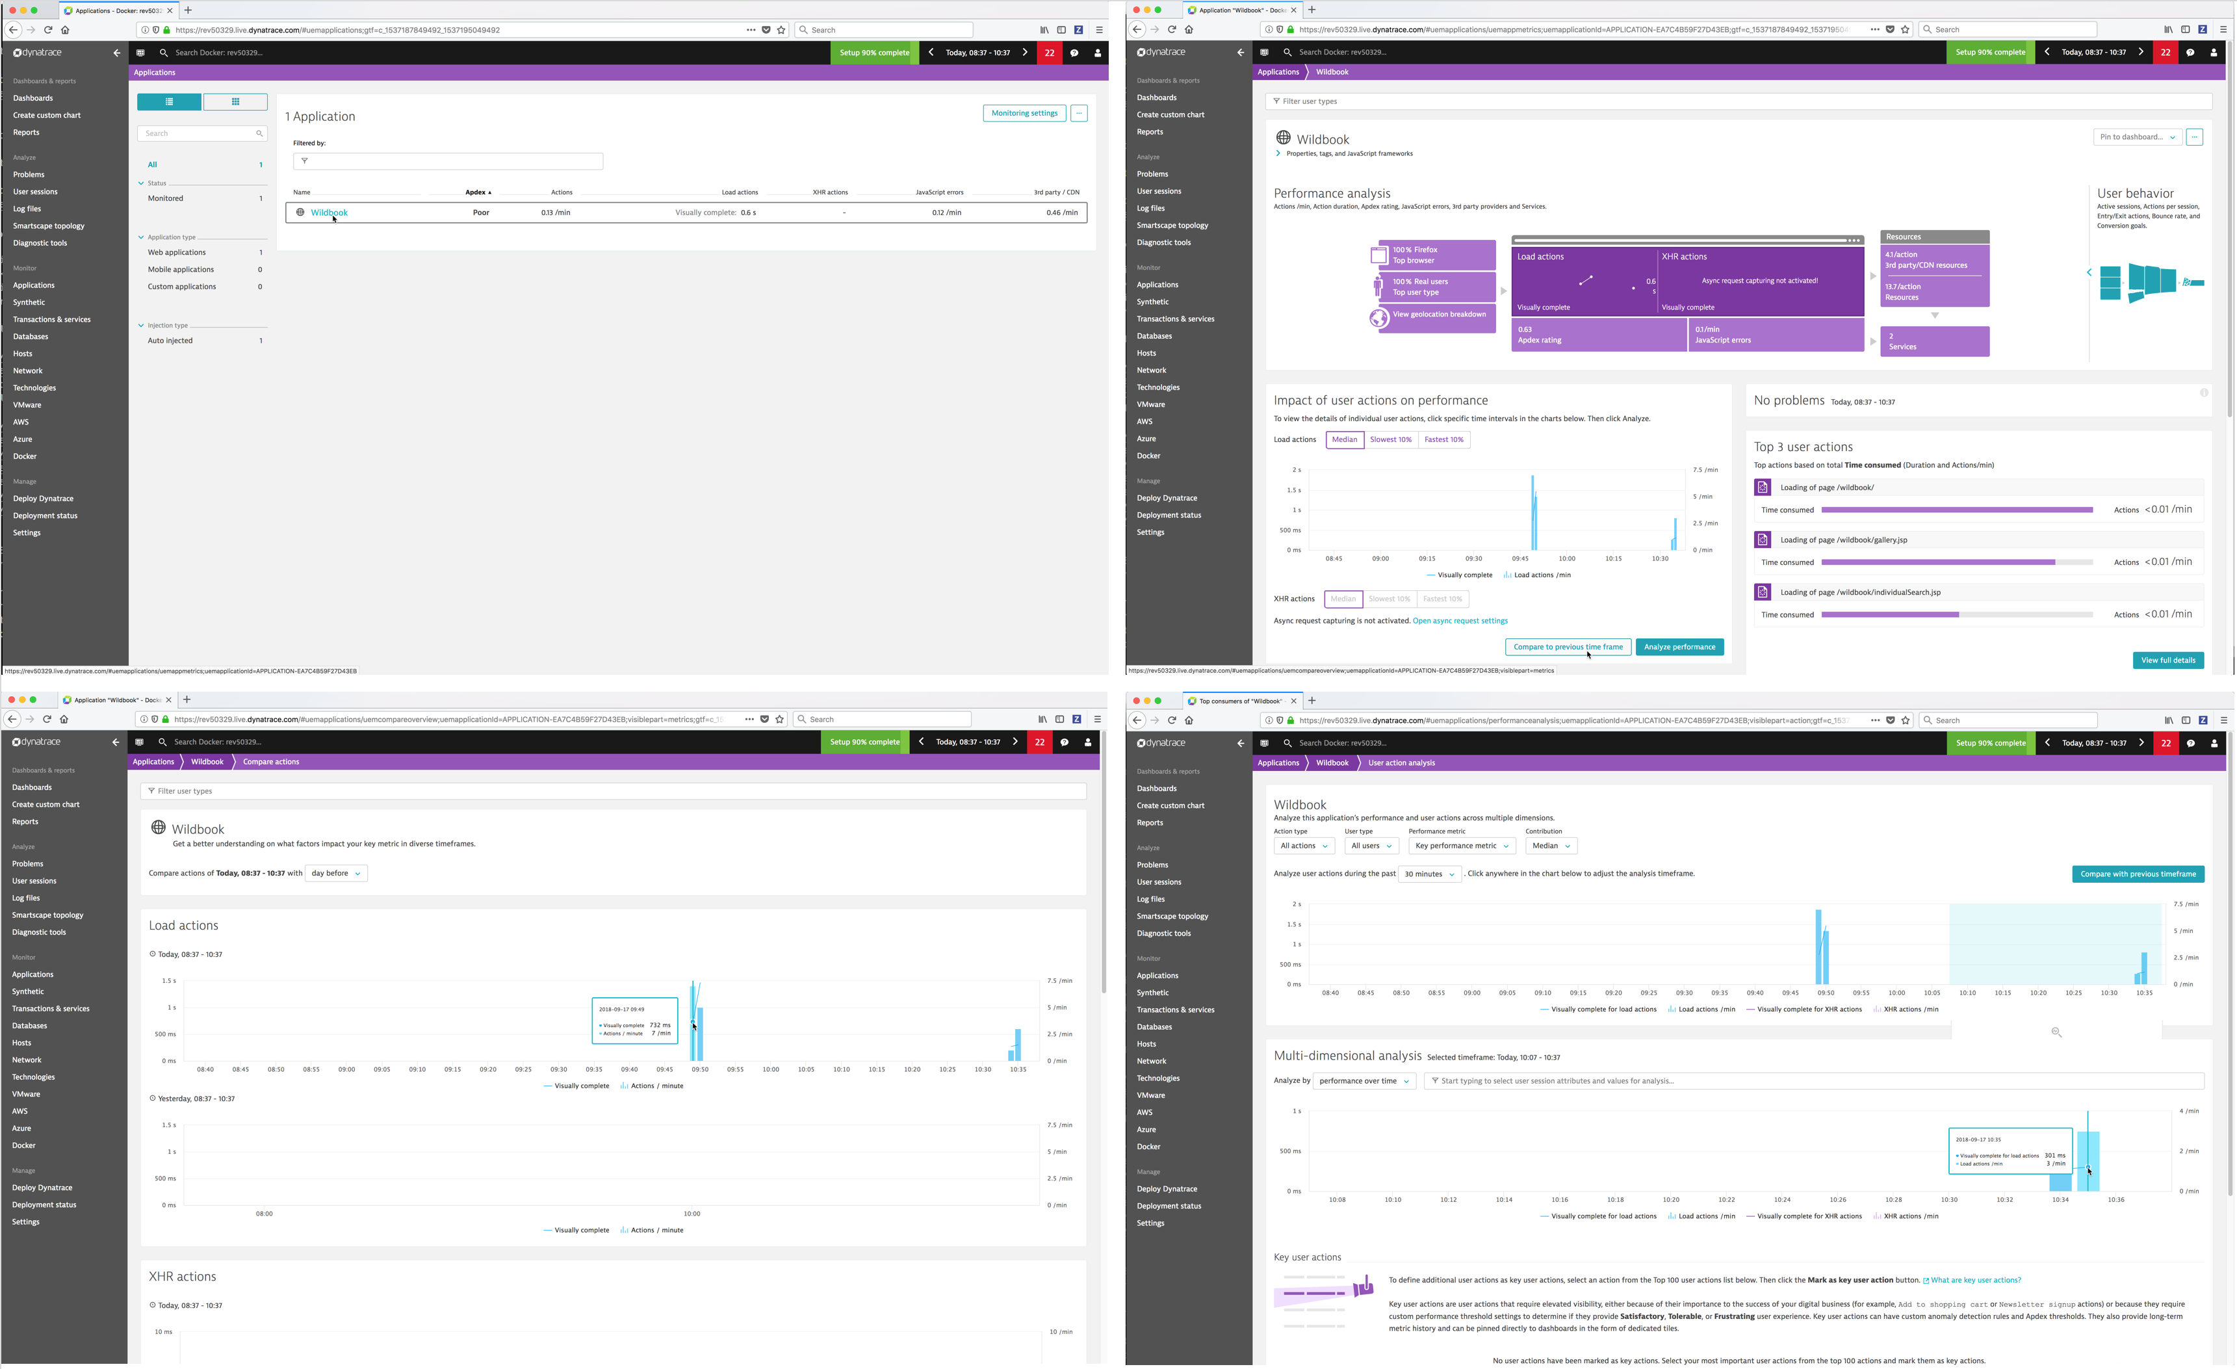Click the search magnifier in the applications filter Search box
The height and width of the screenshot is (1369, 2237).
point(259,133)
